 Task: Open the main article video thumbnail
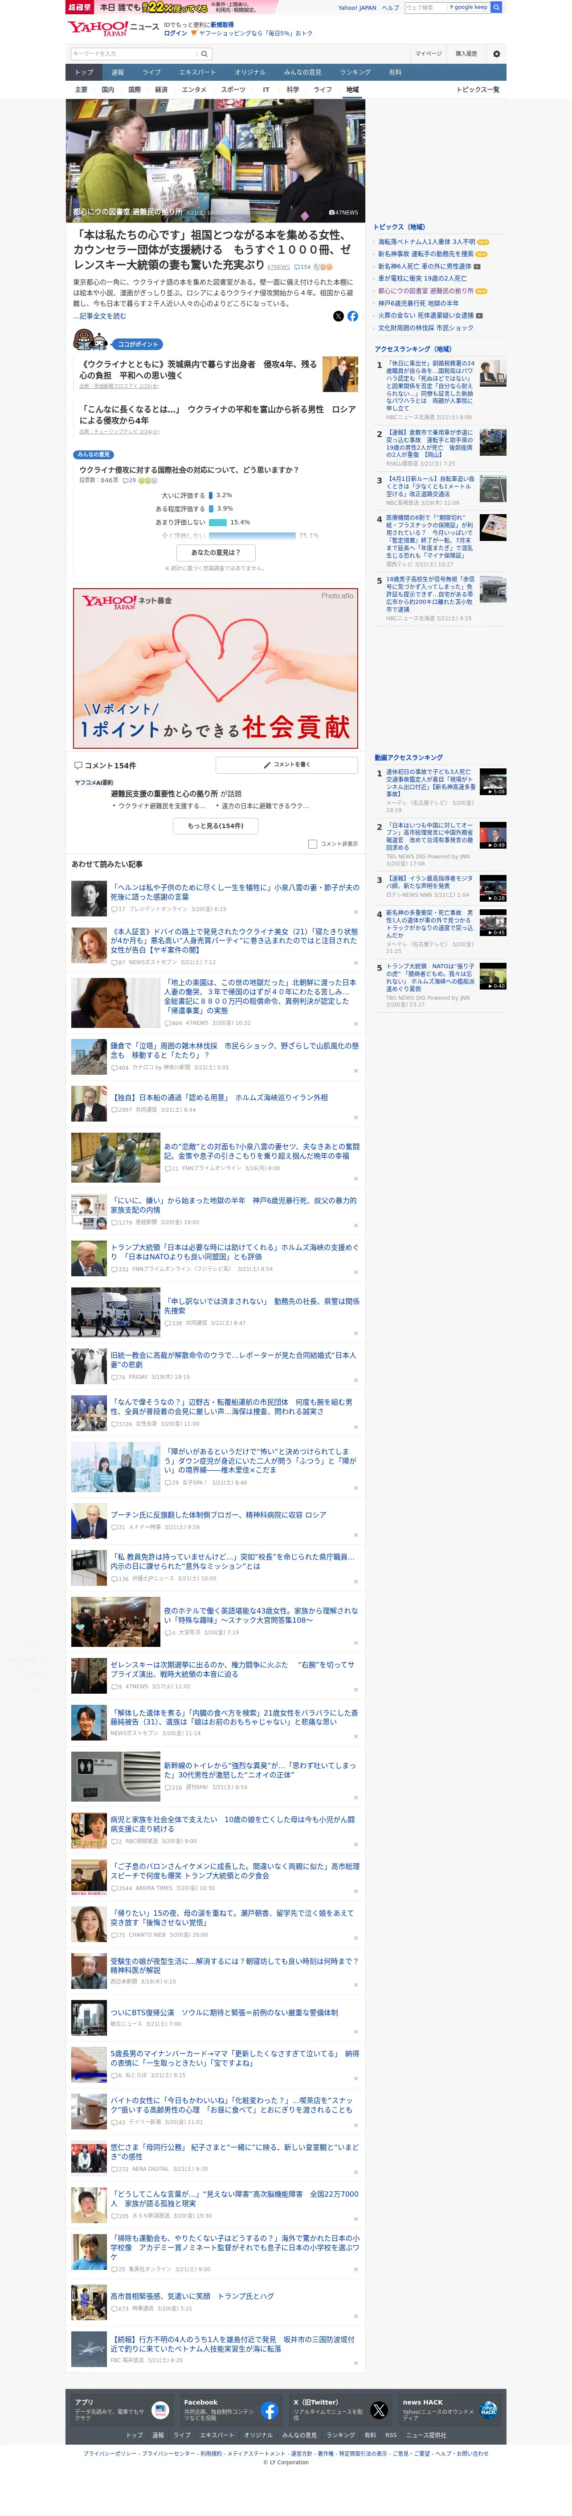(x=216, y=161)
